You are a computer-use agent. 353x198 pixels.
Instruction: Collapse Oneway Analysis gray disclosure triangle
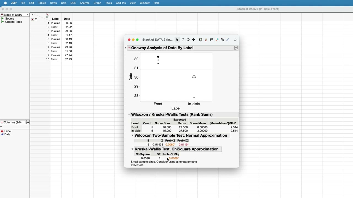point(125,48)
